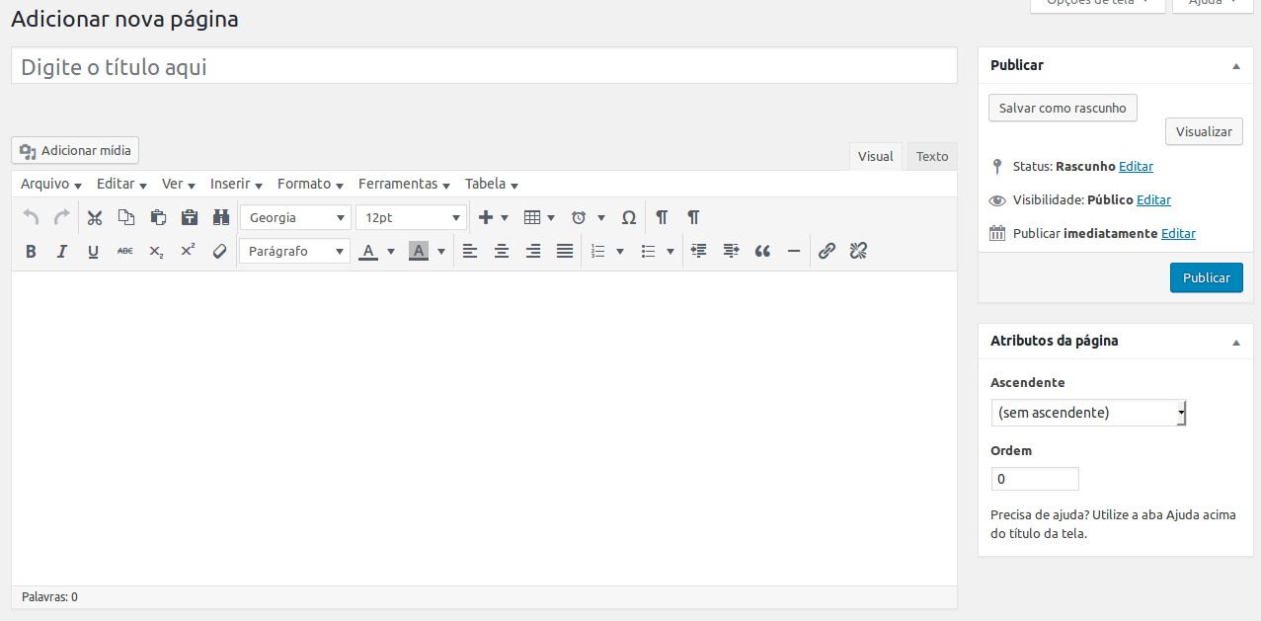Click the insert link chain icon
The width and height of the screenshot is (1261, 621).
(x=827, y=252)
